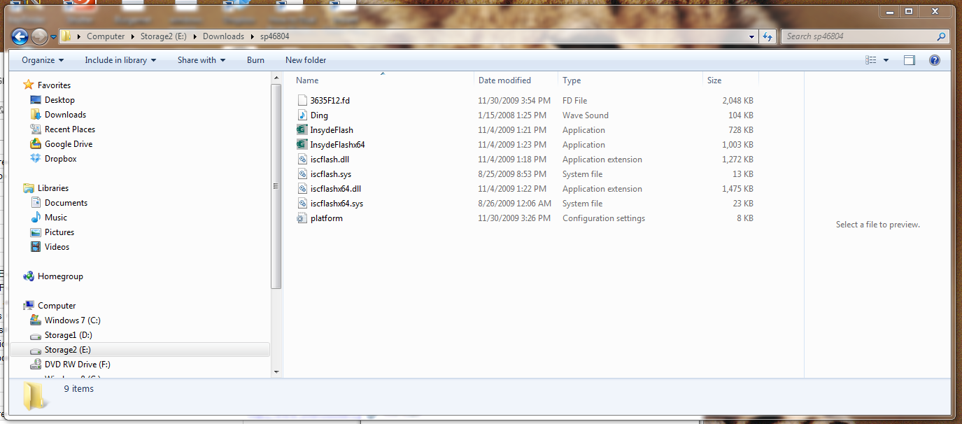Open Google Drive in Favorites
962x424 pixels.
(68, 144)
